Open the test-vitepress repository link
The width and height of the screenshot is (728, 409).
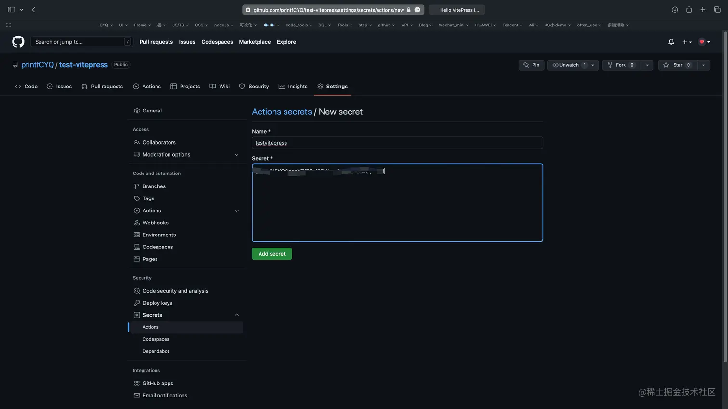pos(83,65)
